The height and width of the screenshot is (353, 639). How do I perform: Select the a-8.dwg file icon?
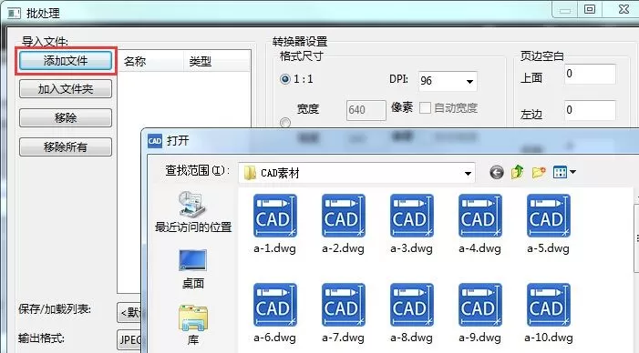click(x=412, y=305)
